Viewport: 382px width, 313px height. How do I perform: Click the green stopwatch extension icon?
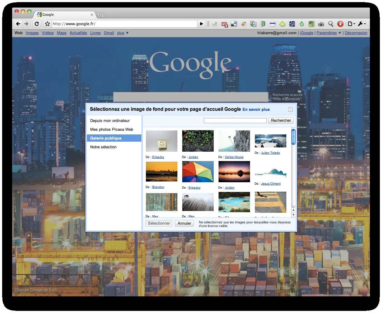tap(301, 24)
